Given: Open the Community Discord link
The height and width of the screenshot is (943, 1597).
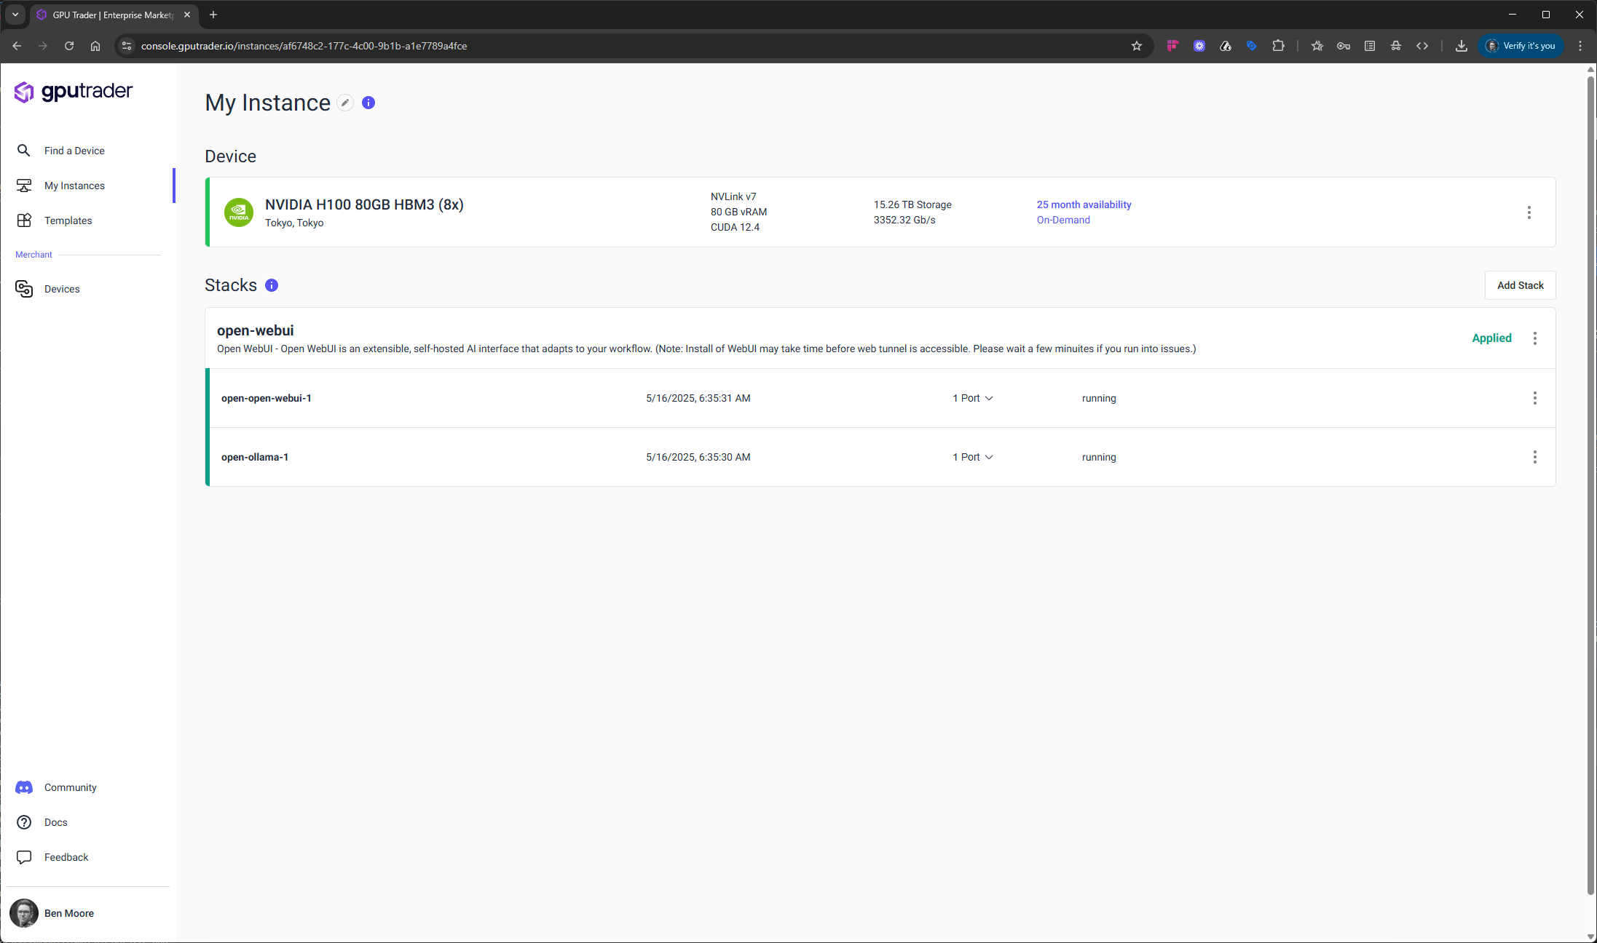Looking at the screenshot, I should point(70,787).
